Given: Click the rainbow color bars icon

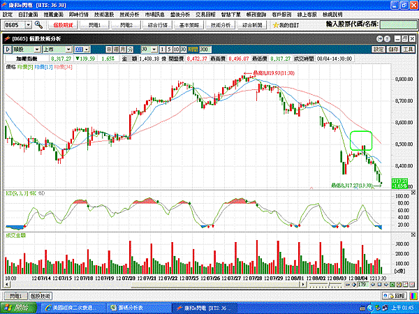Looking at the screenshot, I should pyautogui.click(x=413, y=296).
